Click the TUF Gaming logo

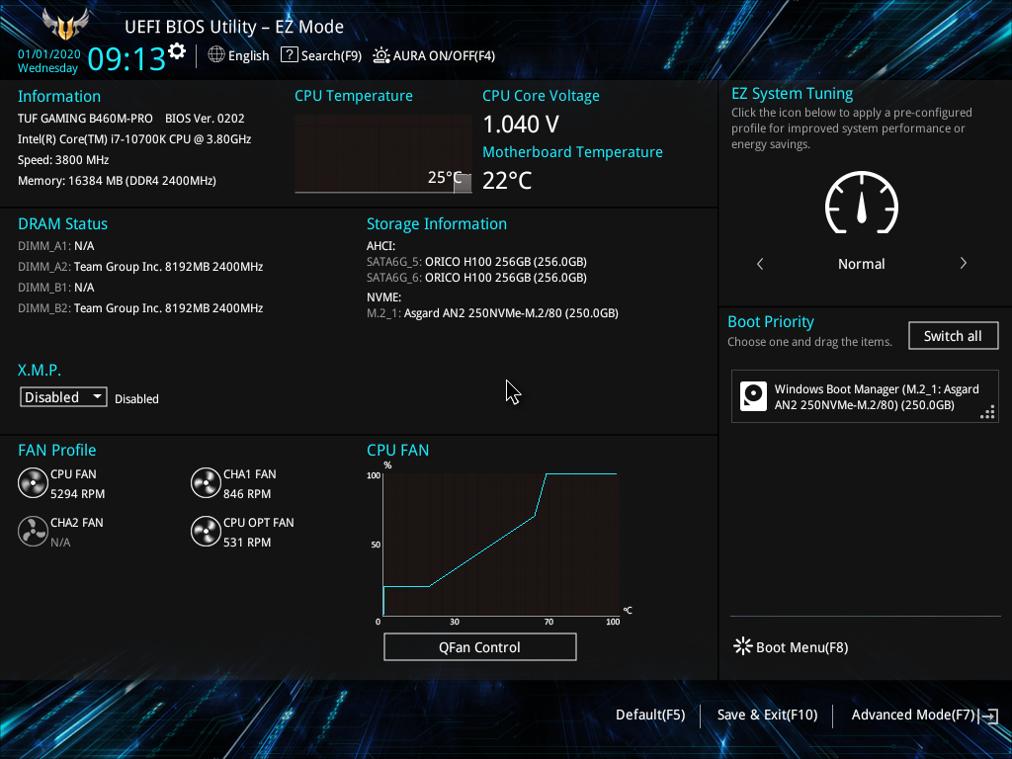click(x=65, y=24)
